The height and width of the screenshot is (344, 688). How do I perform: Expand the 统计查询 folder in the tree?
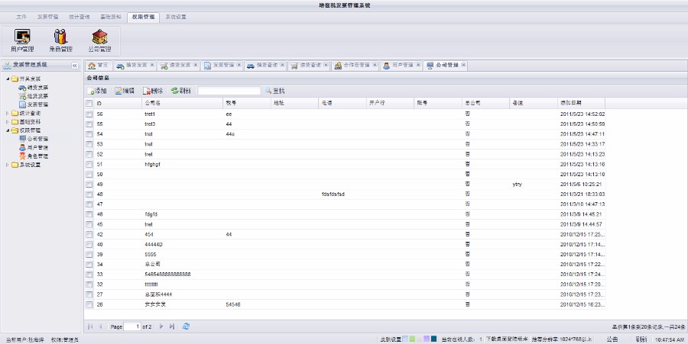tap(8, 113)
